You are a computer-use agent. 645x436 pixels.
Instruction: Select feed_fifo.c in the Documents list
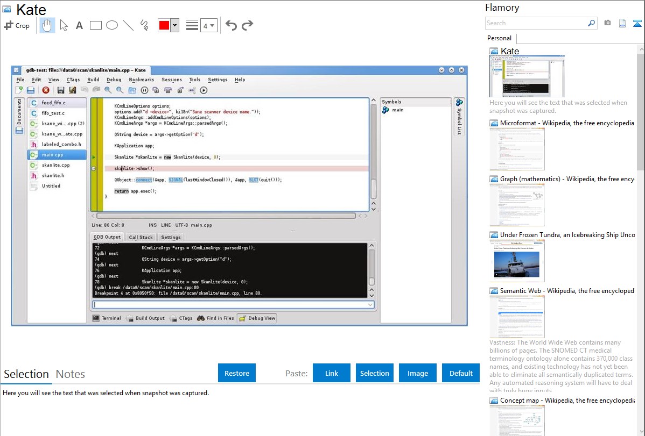pyautogui.click(x=57, y=103)
